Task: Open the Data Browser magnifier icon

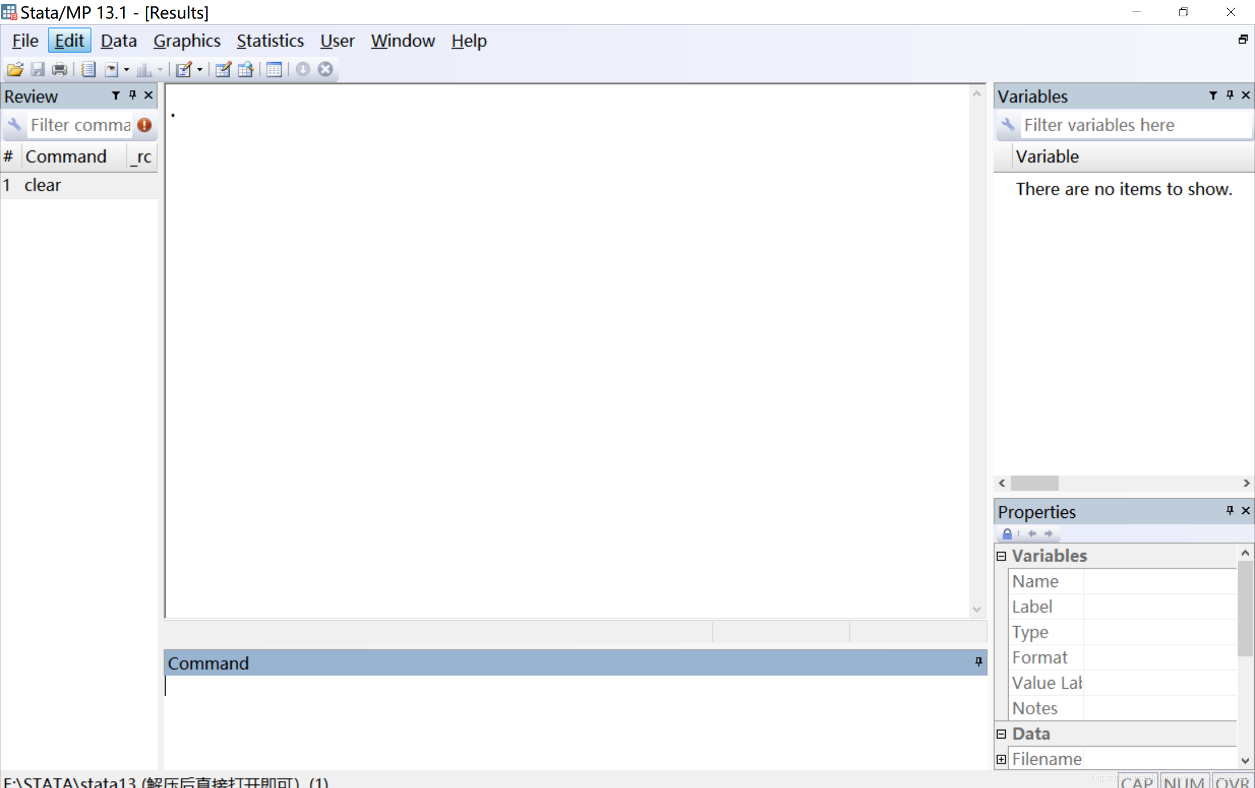Action: [x=246, y=70]
